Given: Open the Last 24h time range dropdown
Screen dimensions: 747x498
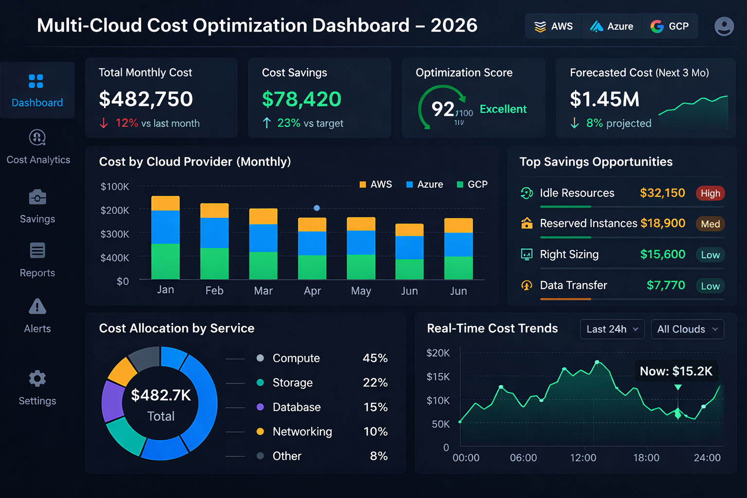Looking at the screenshot, I should [x=612, y=329].
